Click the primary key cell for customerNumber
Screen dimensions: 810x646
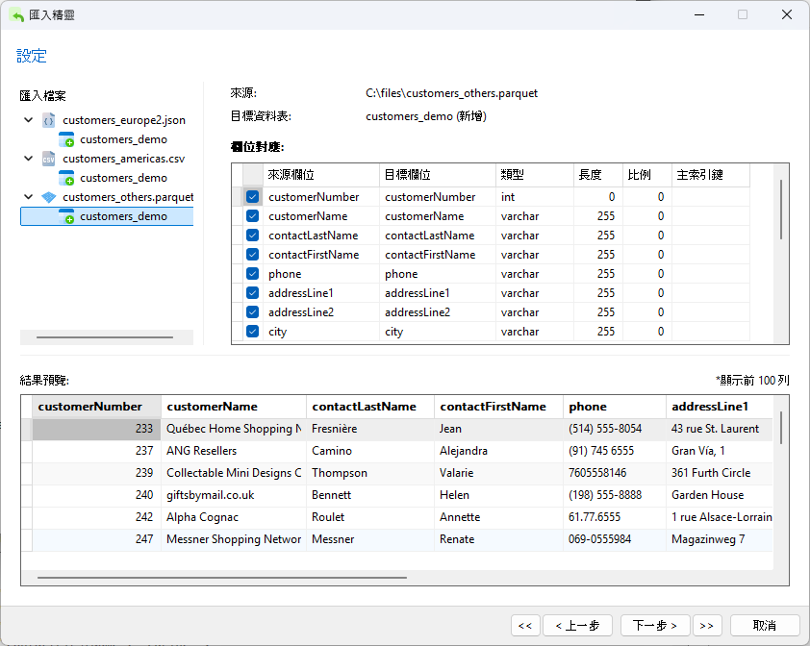711,197
